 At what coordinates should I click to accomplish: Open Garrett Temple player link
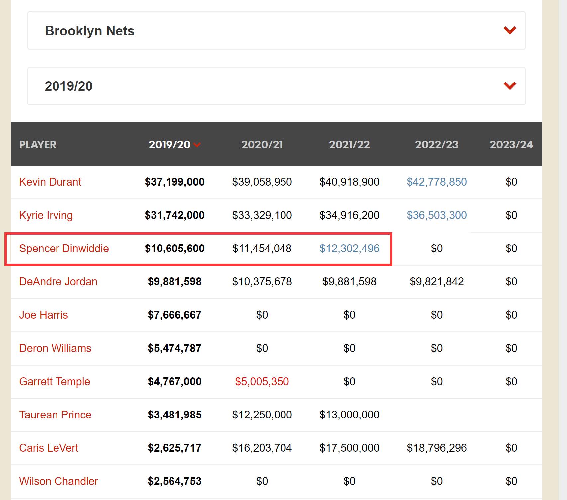pos(55,382)
